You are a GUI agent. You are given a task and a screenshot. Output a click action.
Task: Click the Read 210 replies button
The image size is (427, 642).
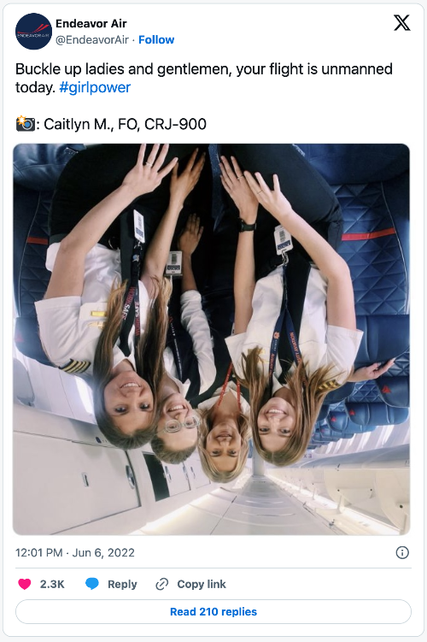[x=213, y=612]
